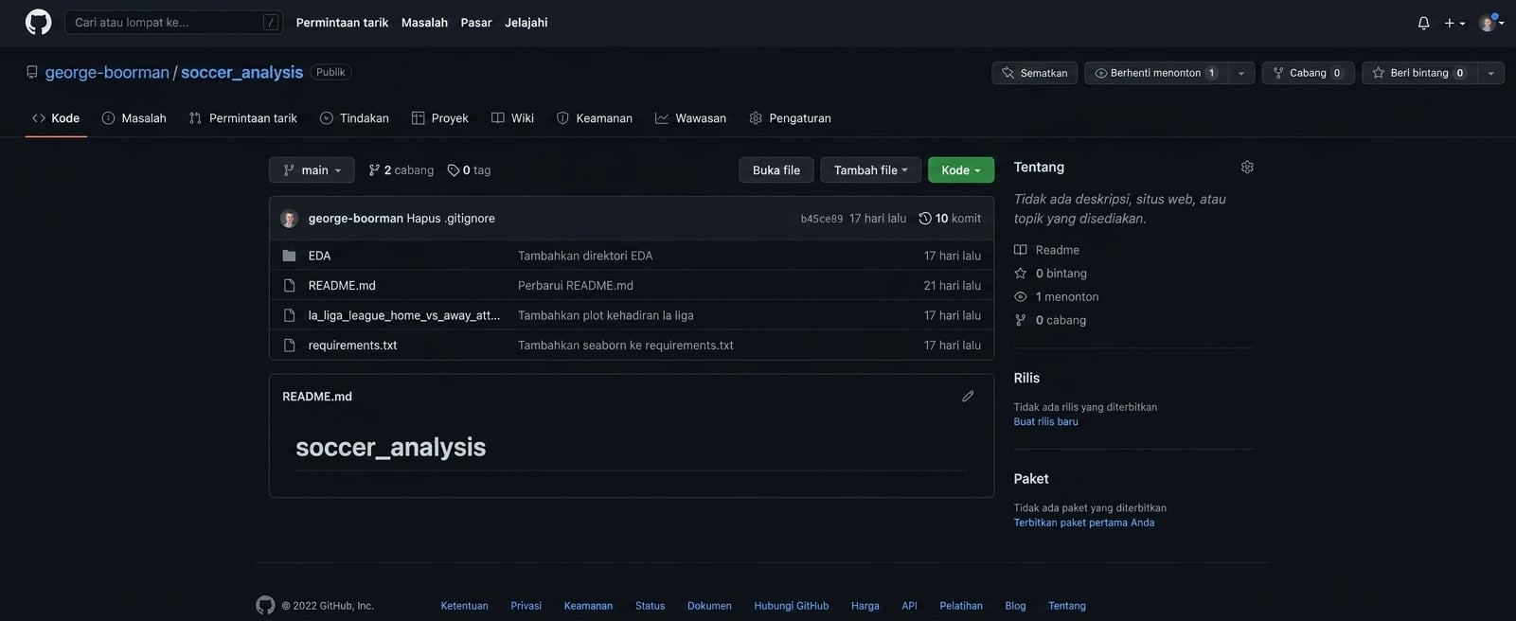Open the Status footer link
The height and width of the screenshot is (621, 1516).
650,606
